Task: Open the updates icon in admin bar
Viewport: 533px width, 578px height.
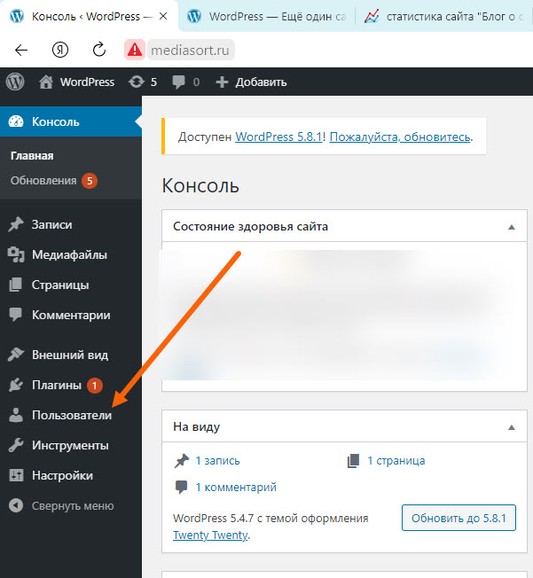Action: [136, 82]
